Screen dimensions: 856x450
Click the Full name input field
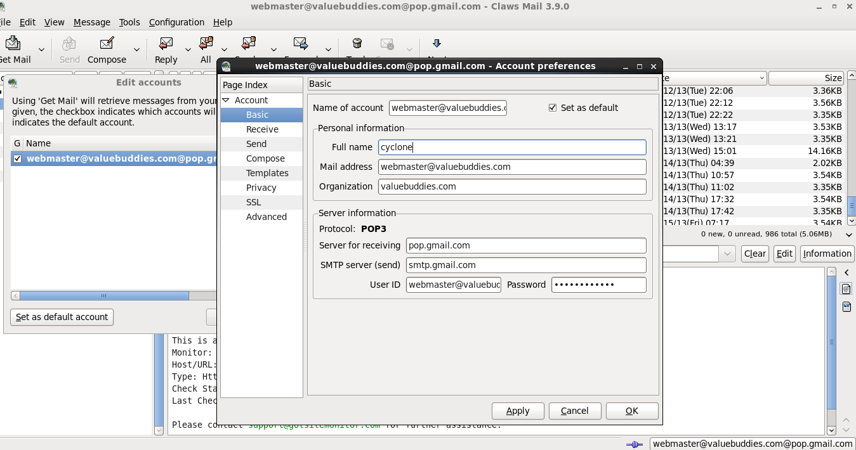point(512,147)
